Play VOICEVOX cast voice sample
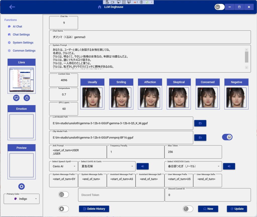 [x=229, y=166]
